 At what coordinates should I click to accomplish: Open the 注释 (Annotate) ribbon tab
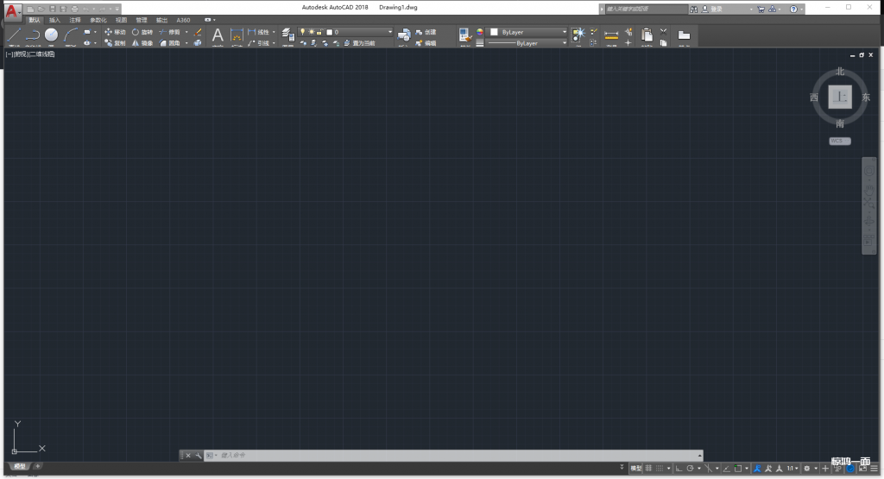(77, 19)
